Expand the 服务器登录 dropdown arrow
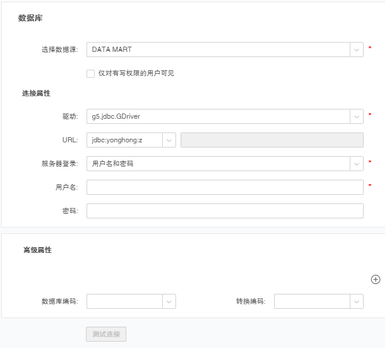This screenshot has height=348, width=385. [357, 164]
